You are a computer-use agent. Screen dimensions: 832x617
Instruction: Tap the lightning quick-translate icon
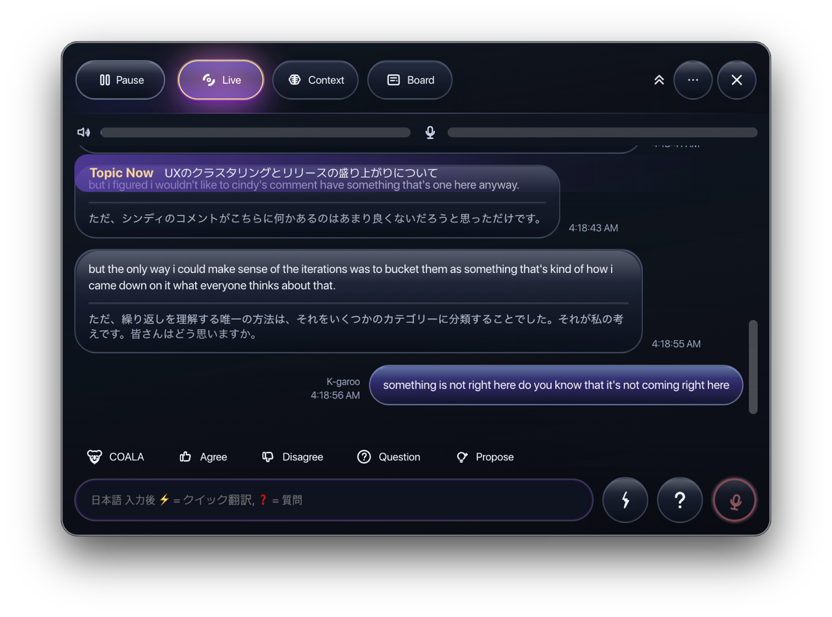point(625,500)
